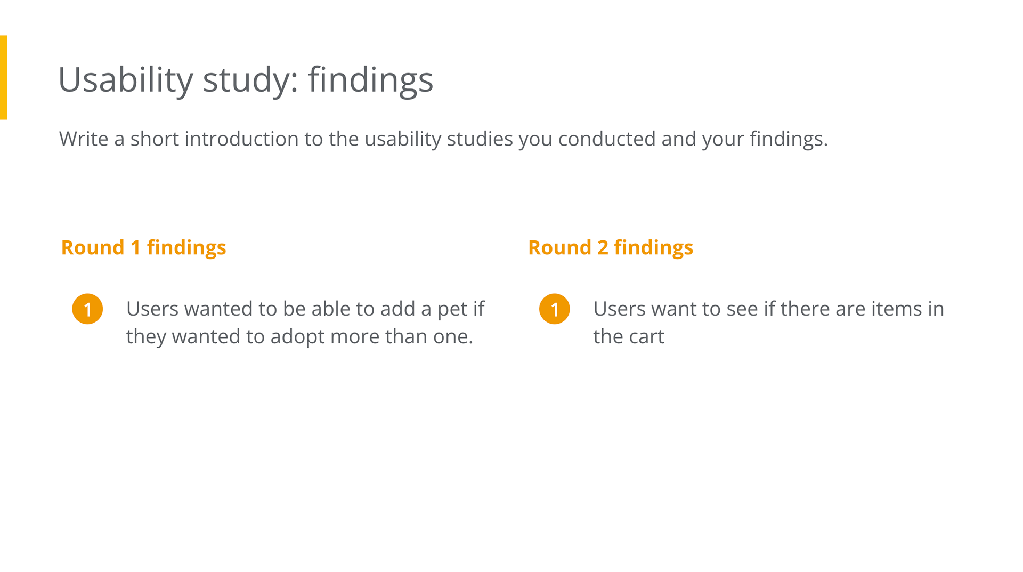The image size is (1023, 572).
Task: Click the "Round 1 findings" heading
Action: [x=143, y=248]
